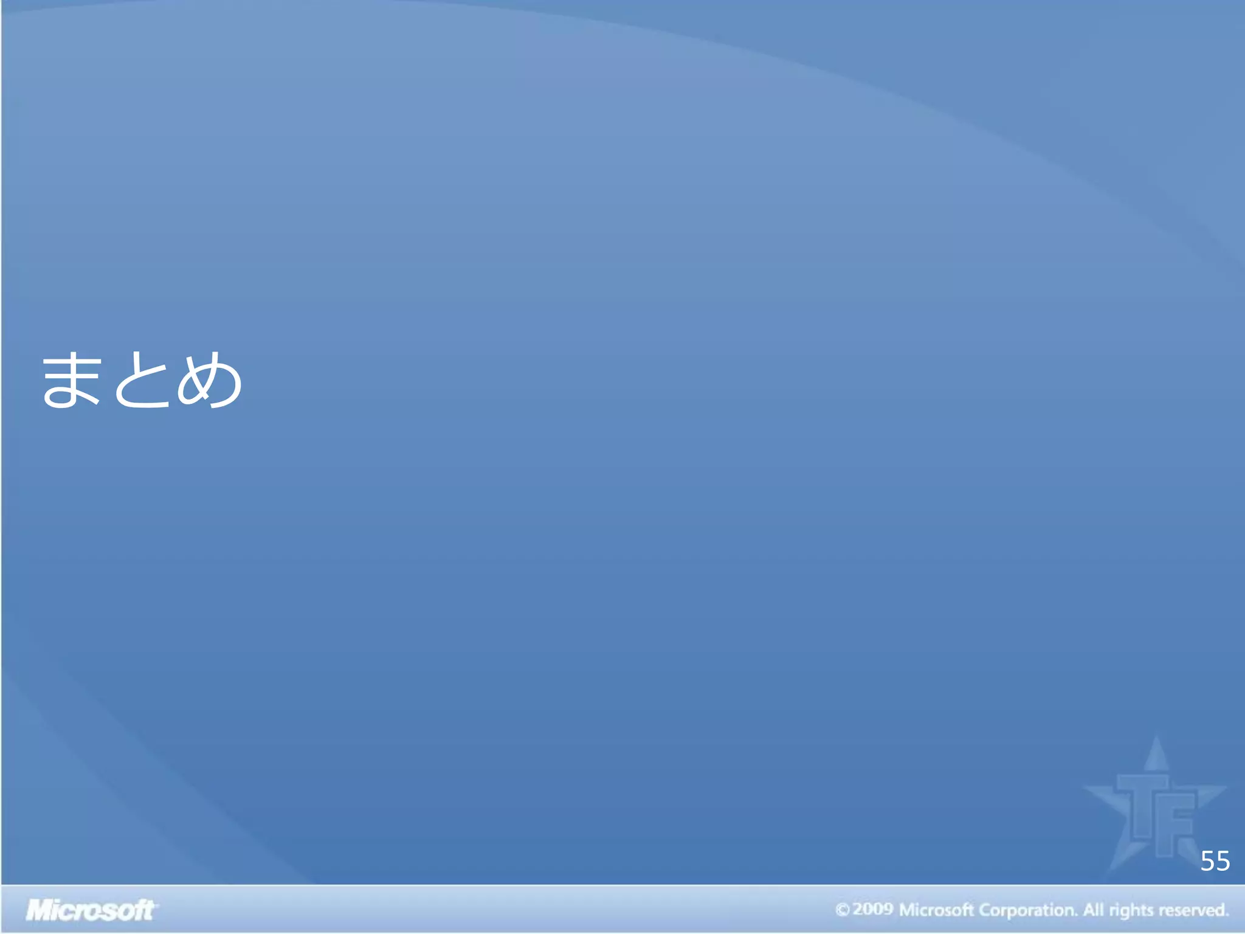The image size is (1245, 934).
Task: Click "Microsoft Corporation" in the copyright line
Action: 988,910
